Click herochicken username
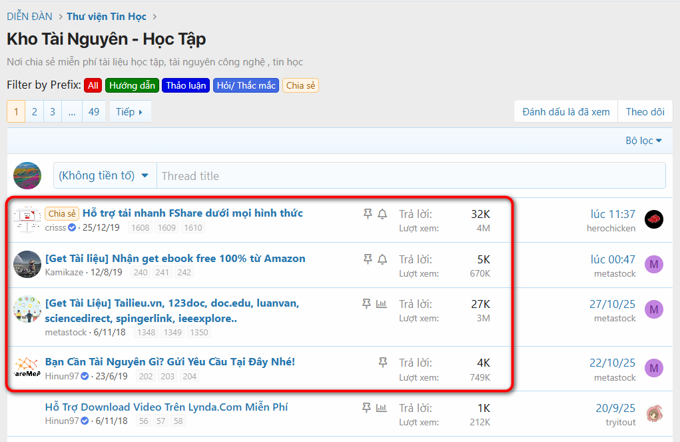Image resolution: width=680 pixels, height=442 pixels. tap(611, 229)
